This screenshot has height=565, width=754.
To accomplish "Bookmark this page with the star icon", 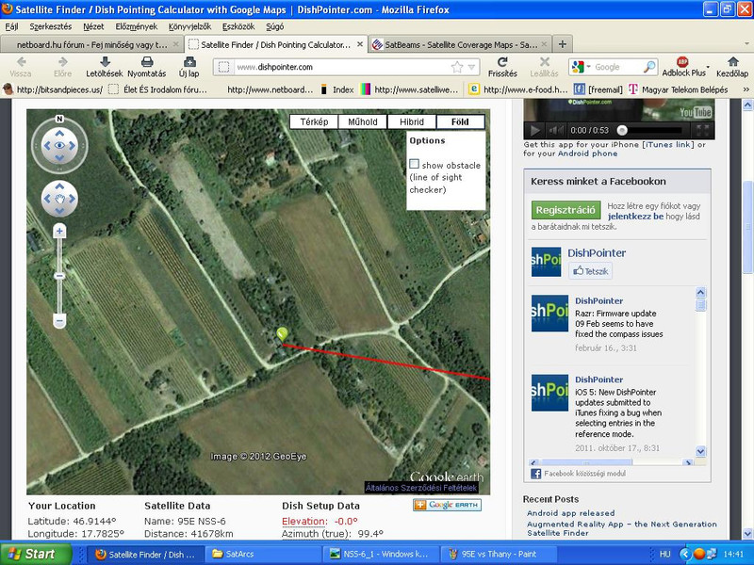I will (457, 67).
